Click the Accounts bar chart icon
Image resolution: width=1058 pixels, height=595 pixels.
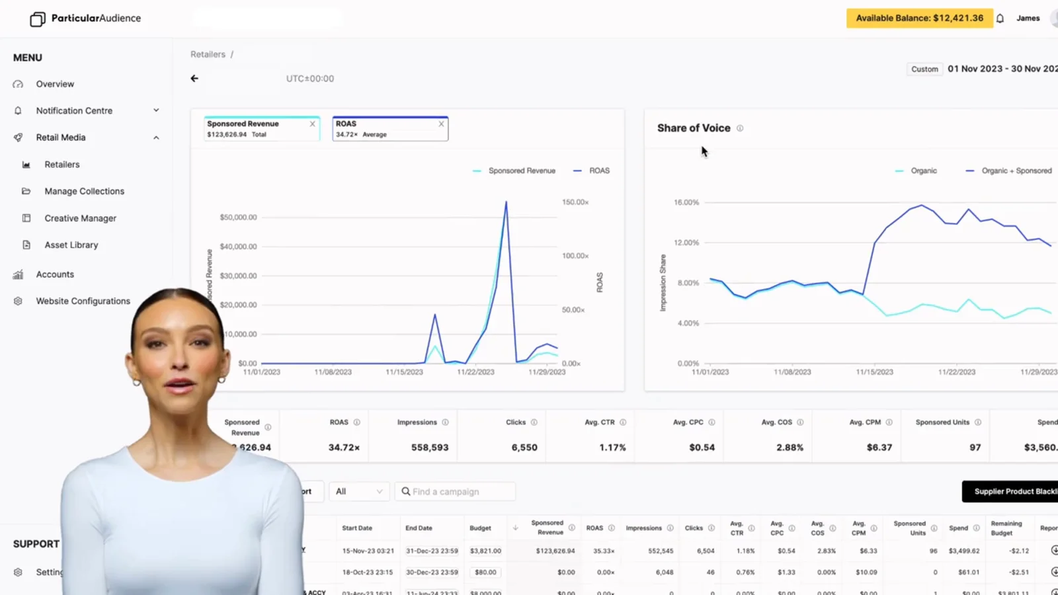click(x=18, y=274)
